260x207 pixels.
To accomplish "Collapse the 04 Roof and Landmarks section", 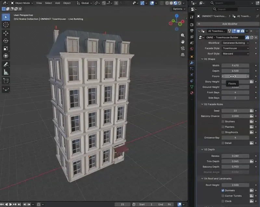I will [202, 178].
